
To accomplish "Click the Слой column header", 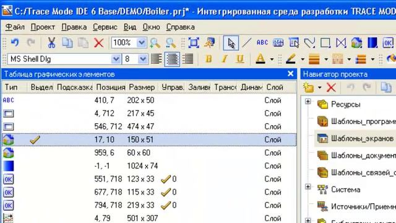I will pos(279,87).
